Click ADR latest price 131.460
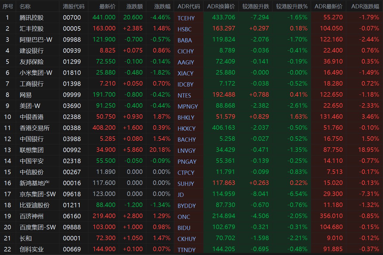Image resolution: width=383 pixels, height=255 pixels. coord(331,117)
